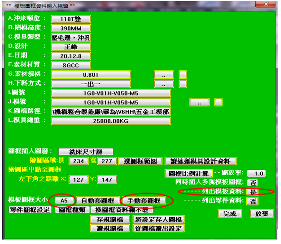Click the 圖號 1G0-V01H-V050-M5 field

pos(111,93)
